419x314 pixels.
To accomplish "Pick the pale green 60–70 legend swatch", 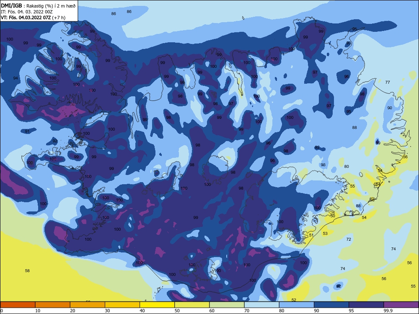I will coord(227,305).
